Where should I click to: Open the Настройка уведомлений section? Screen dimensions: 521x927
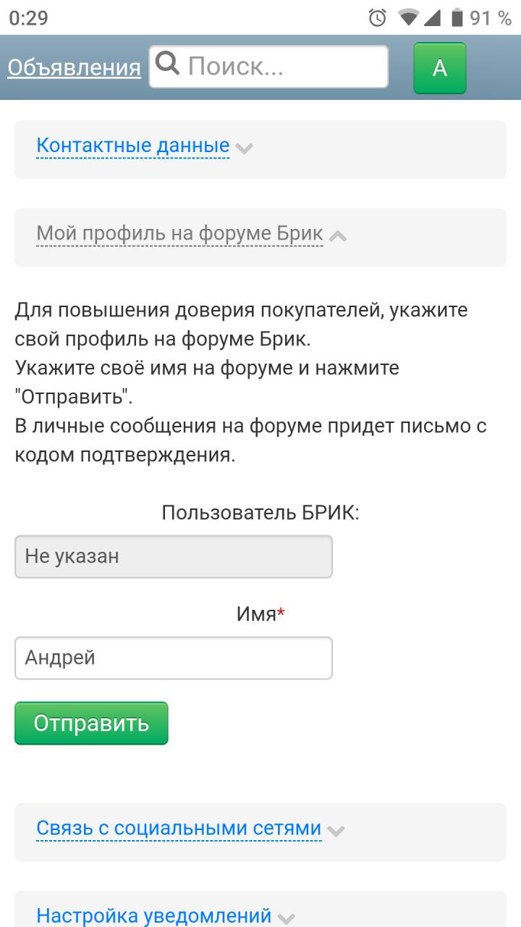tap(153, 915)
